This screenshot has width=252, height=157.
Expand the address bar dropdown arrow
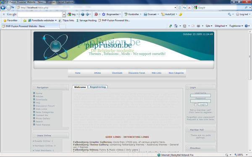click(x=175, y=8)
